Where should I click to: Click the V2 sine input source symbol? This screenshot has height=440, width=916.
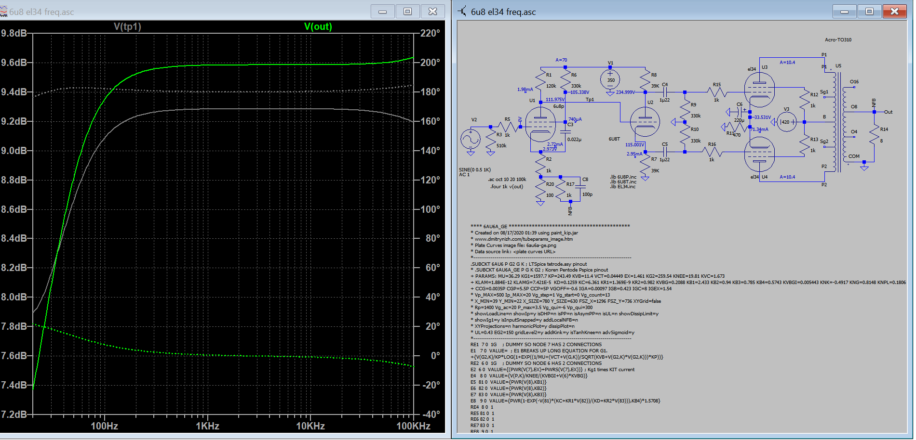click(470, 140)
